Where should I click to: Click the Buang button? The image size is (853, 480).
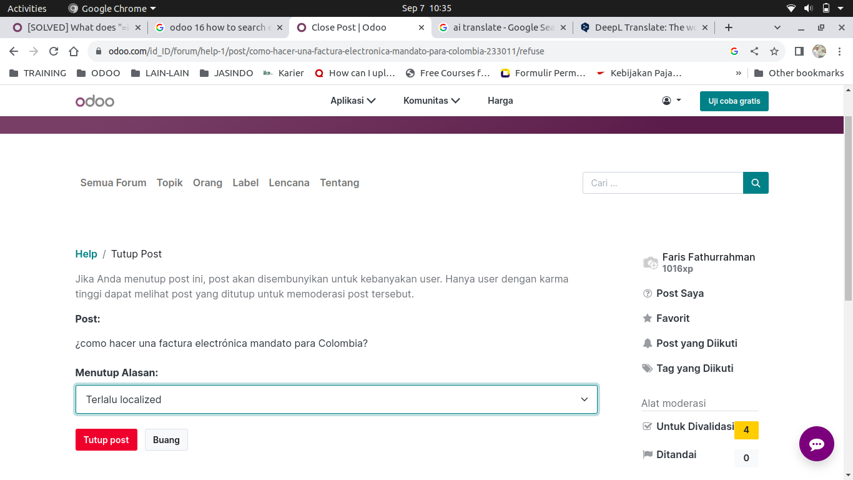tap(166, 440)
